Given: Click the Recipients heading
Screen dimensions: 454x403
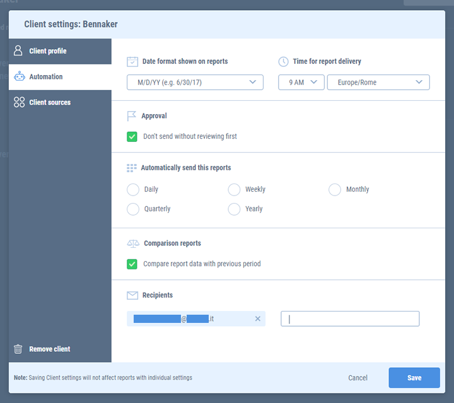Looking at the screenshot, I should (x=158, y=295).
